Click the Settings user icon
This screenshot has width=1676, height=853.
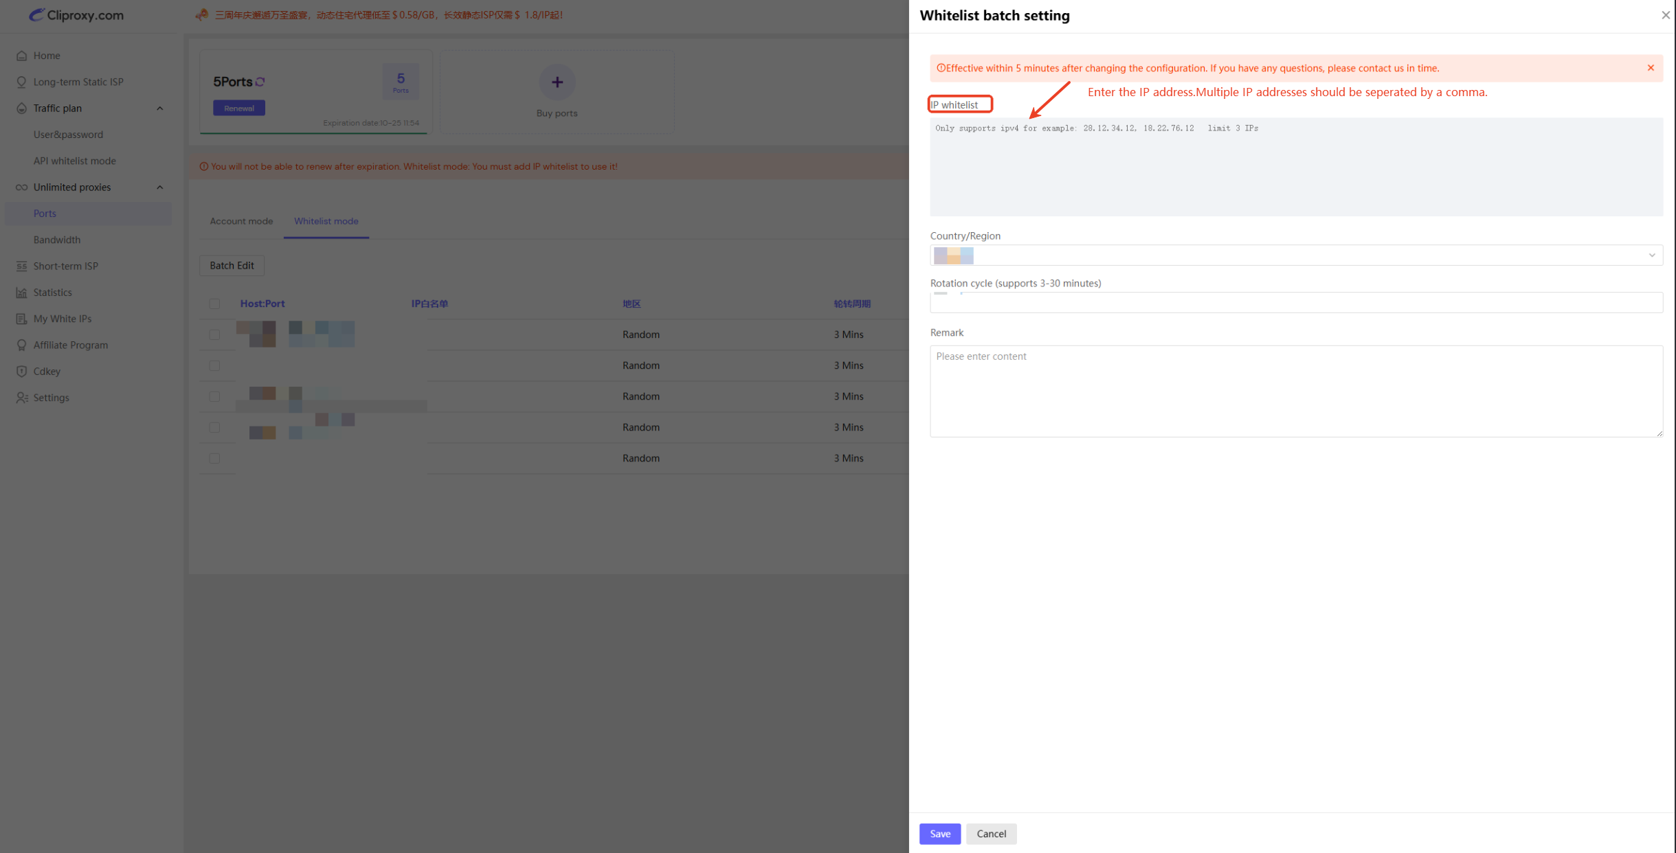[x=21, y=398]
